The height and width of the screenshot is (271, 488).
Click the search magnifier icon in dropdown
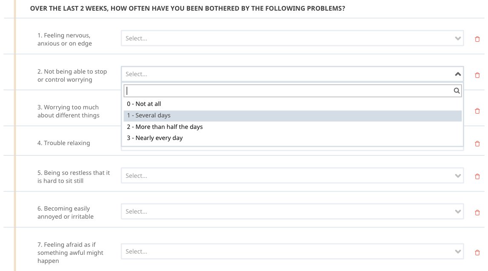(x=456, y=91)
